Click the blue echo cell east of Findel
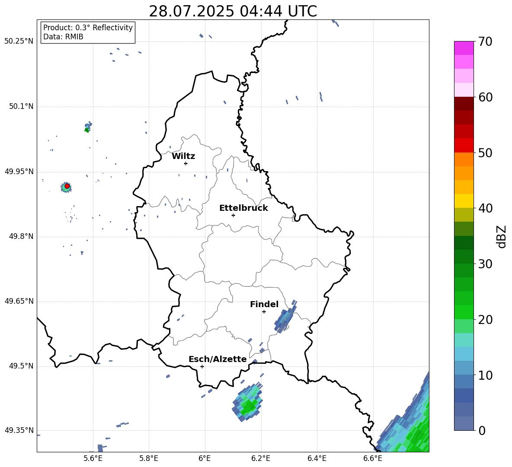 click(285, 317)
